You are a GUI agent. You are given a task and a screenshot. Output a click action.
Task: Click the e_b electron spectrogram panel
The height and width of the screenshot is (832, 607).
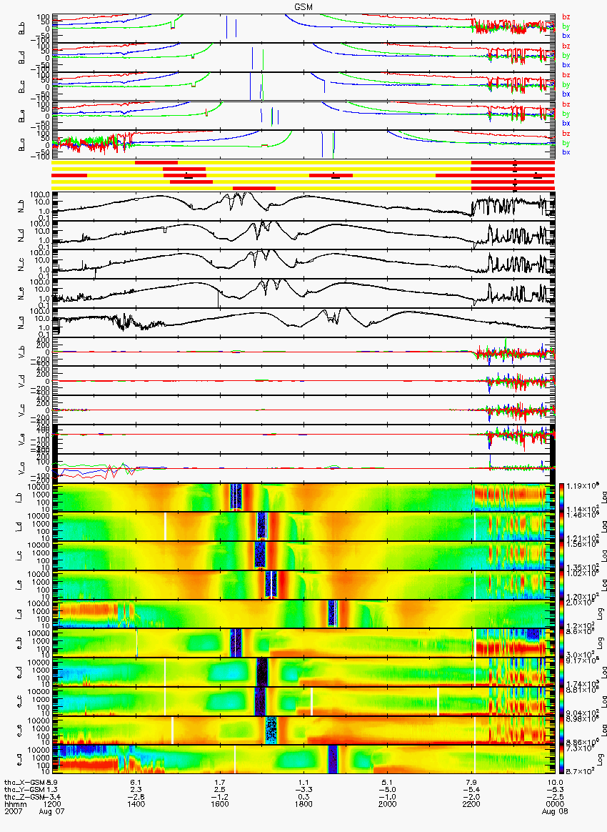[303, 643]
